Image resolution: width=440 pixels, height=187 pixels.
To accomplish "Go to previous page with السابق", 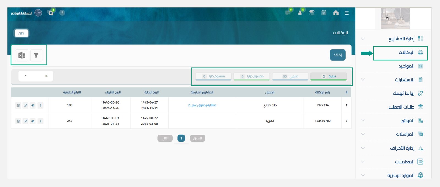I will (197, 138).
